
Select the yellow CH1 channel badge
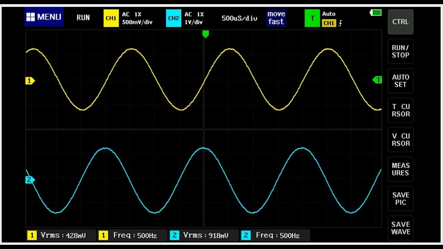(x=111, y=18)
